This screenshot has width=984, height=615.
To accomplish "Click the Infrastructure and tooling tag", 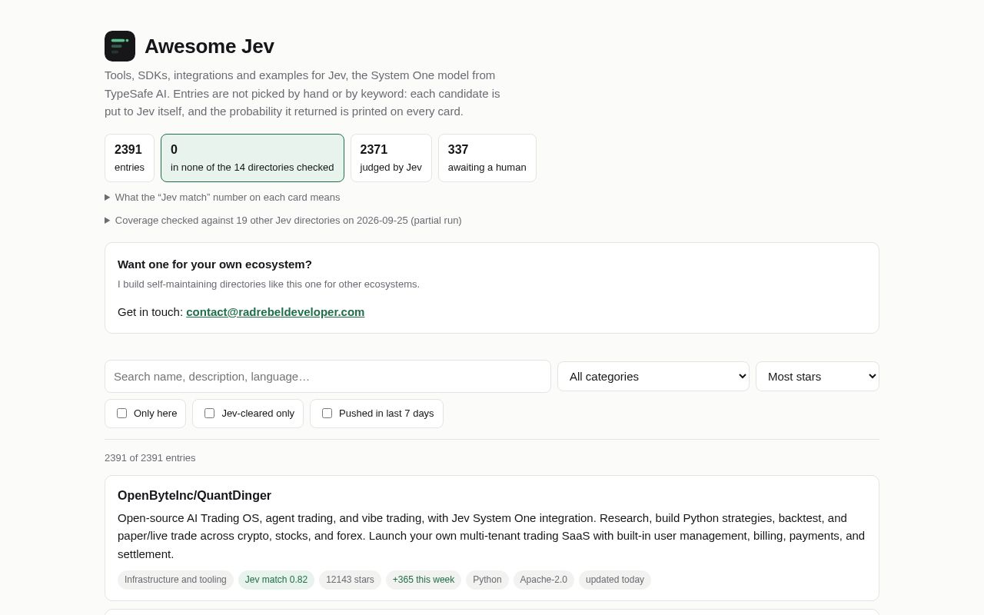I will [175, 580].
